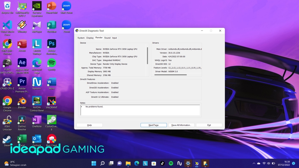The image size is (299, 168).
Task: Open Task View from the taskbar
Action: point(111,163)
